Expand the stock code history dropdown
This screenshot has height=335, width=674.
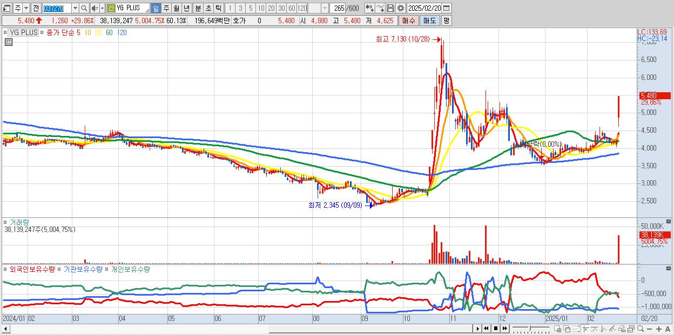[x=76, y=8]
